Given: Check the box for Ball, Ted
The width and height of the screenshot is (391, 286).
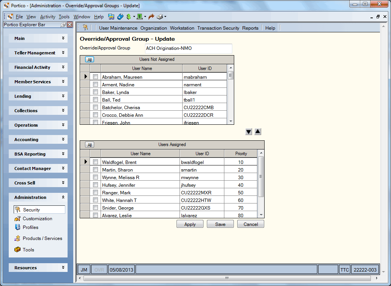Looking at the screenshot, I should pyautogui.click(x=95, y=99).
